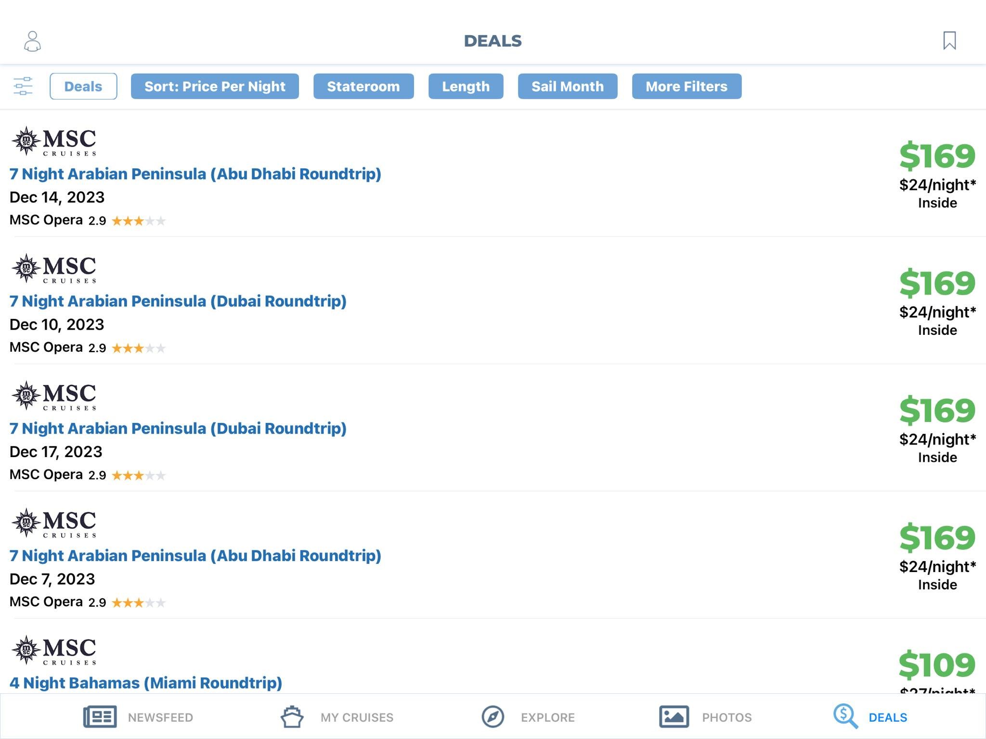The image size is (986, 739).
Task: Open Sort: Price Per Night dropdown
Action: [215, 86]
